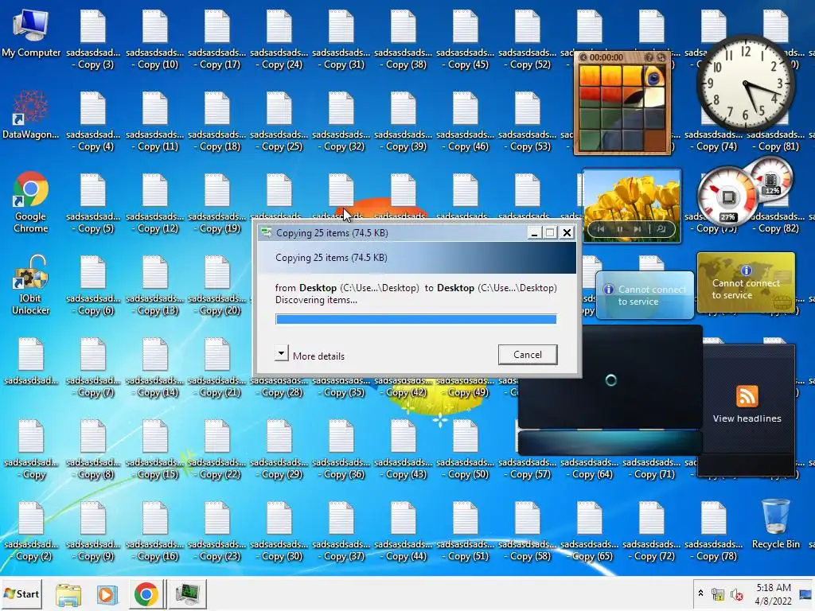Click the copy progress bar
Screen dimensions: 815x611
415,319
